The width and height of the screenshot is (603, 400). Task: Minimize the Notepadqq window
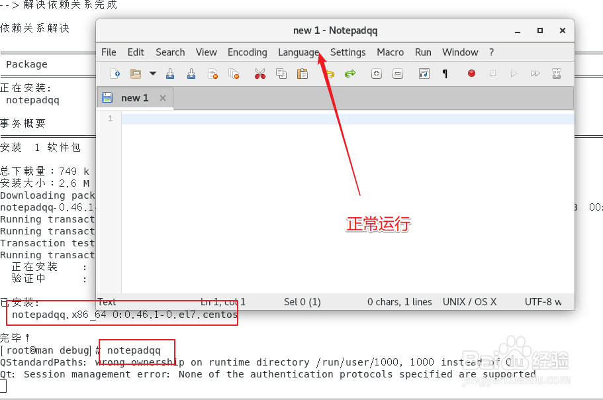point(518,30)
